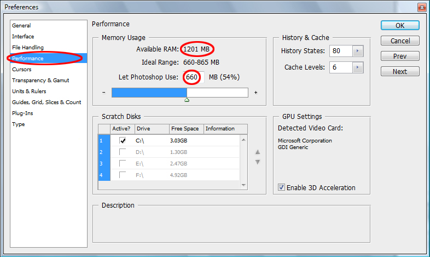
Task: Click the plus icon beside memory slider
Action: pos(255,93)
